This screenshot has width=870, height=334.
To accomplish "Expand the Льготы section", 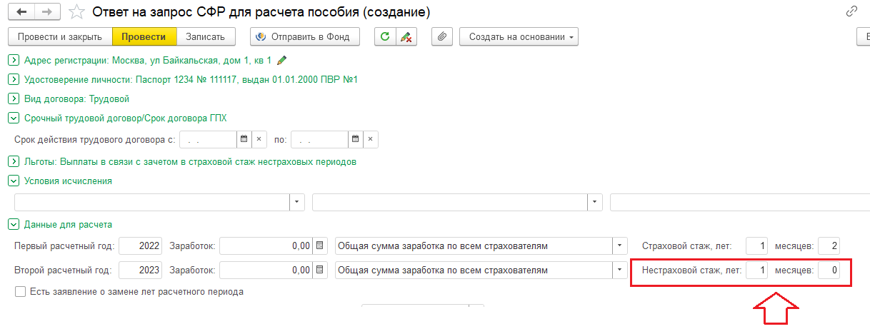I will (13, 161).
